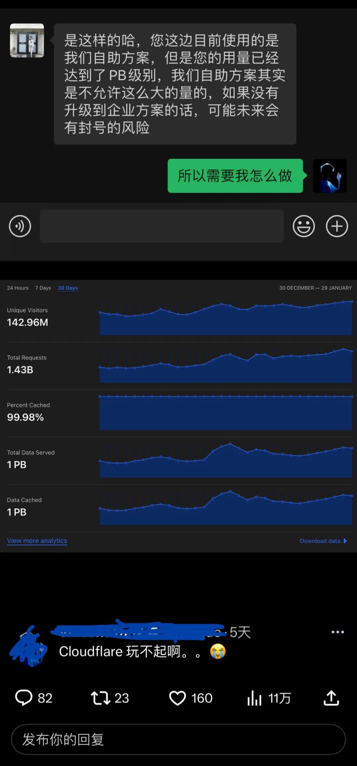Open the sender's avatar beside gray message
Screen dimensions: 357x766
click(x=27, y=40)
